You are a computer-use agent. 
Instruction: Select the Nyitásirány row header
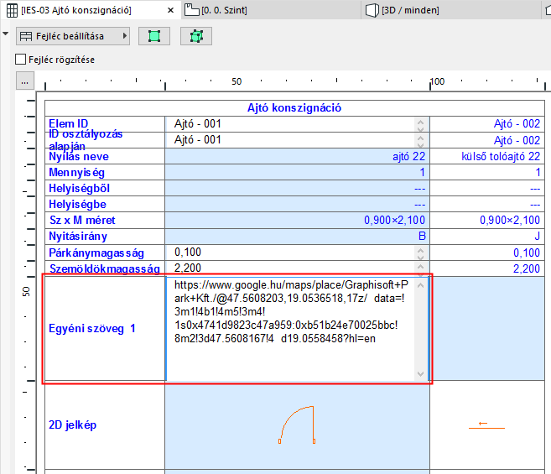tap(105, 237)
